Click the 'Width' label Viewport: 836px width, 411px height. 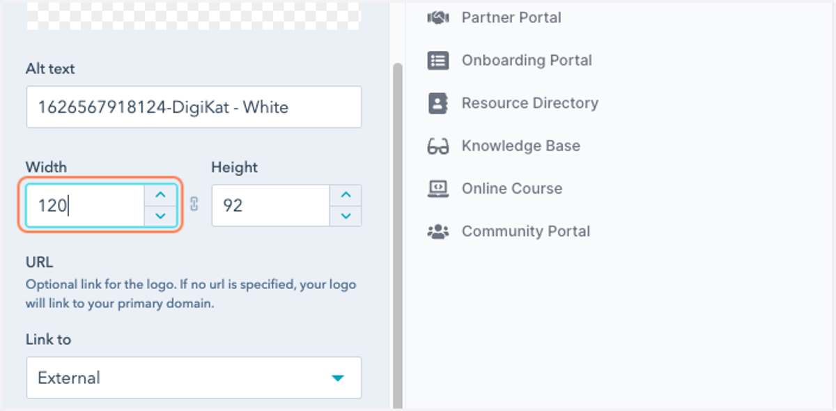coord(46,167)
